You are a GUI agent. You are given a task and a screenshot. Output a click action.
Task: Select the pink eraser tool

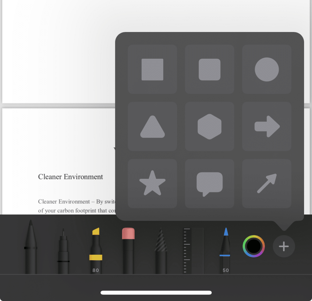[x=128, y=251]
